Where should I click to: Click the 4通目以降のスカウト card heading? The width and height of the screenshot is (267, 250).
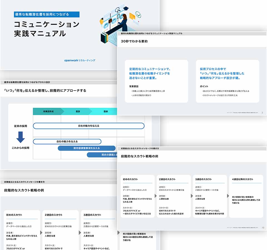(243, 179)
